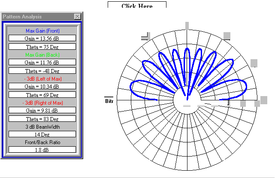This screenshot has height=178, width=275.
Task: Click the 'Front/Back Ratio' label
Action: pyautogui.click(x=42, y=142)
